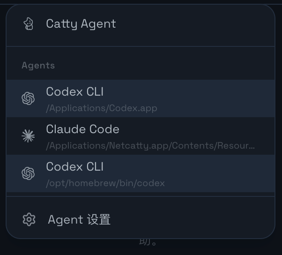Select the Claude Code agent

(x=82, y=129)
